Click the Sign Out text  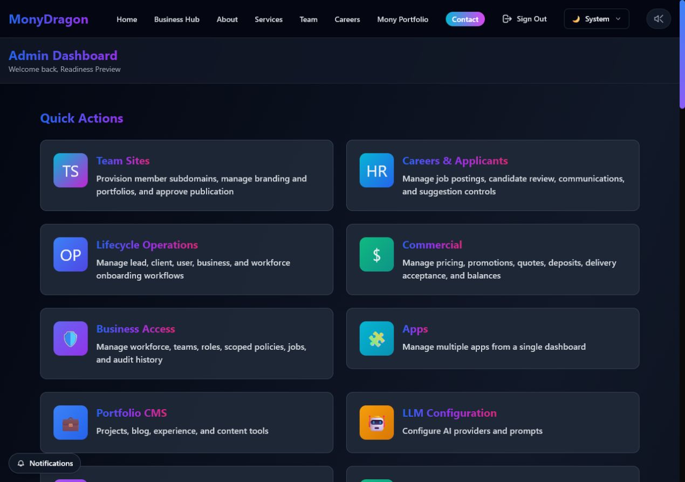point(532,19)
